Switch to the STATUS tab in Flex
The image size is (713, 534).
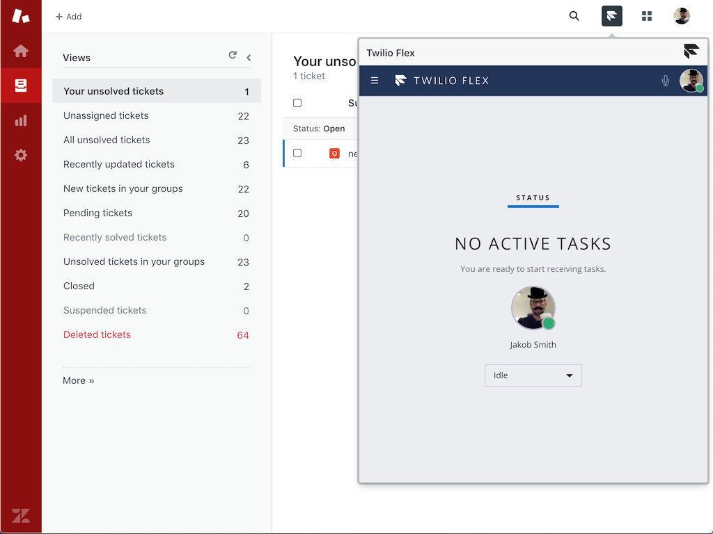(533, 198)
